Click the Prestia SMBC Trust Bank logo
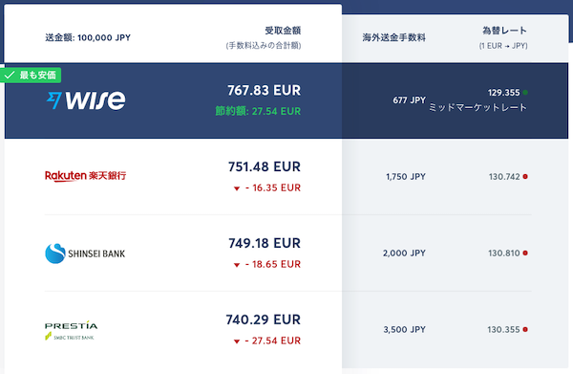573x374 pixels. (x=72, y=330)
